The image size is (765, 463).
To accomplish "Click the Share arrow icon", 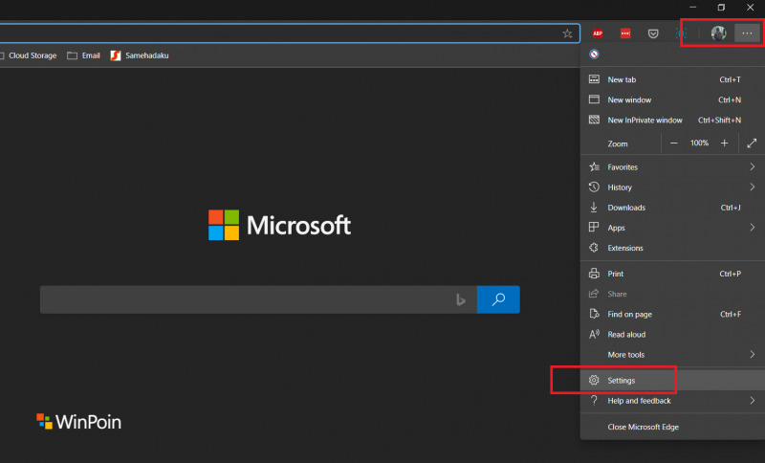I will [594, 294].
